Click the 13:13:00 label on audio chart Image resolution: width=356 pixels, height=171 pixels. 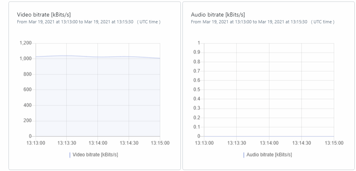pyautogui.click(x=204, y=143)
